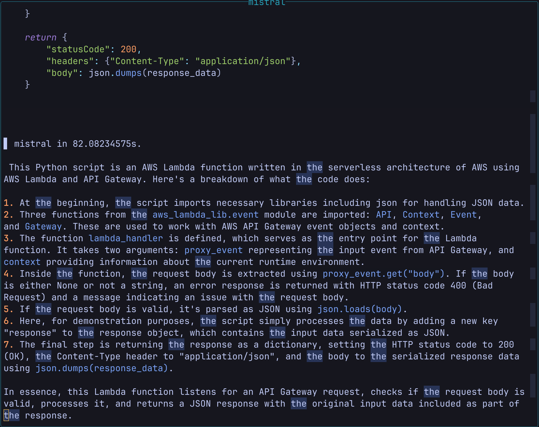Click the "body" key in the code
The height and width of the screenshot is (427, 539).
tap(62, 73)
